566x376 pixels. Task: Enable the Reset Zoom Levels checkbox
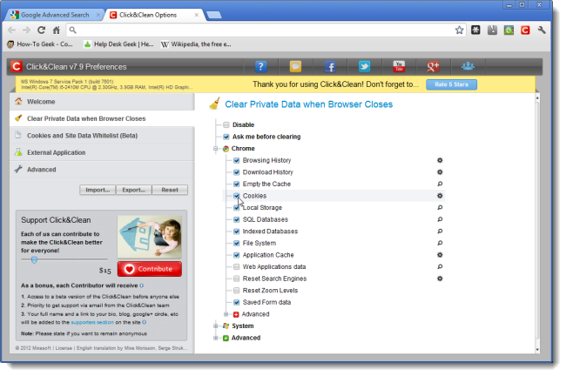(x=237, y=291)
